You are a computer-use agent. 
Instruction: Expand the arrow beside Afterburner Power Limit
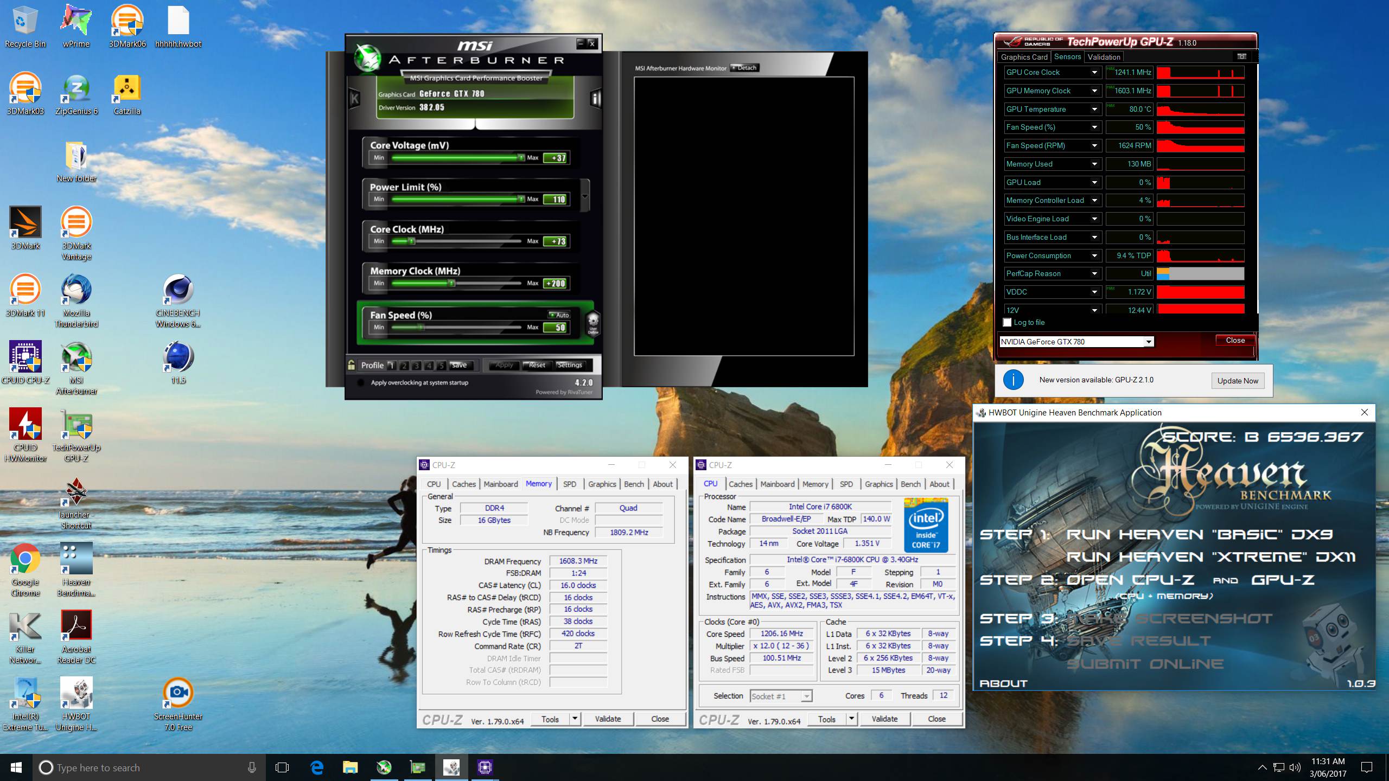[x=585, y=196]
